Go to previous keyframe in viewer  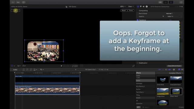[x=12, y=11]
